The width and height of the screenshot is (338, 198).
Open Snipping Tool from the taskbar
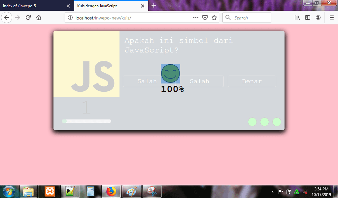click(152, 191)
